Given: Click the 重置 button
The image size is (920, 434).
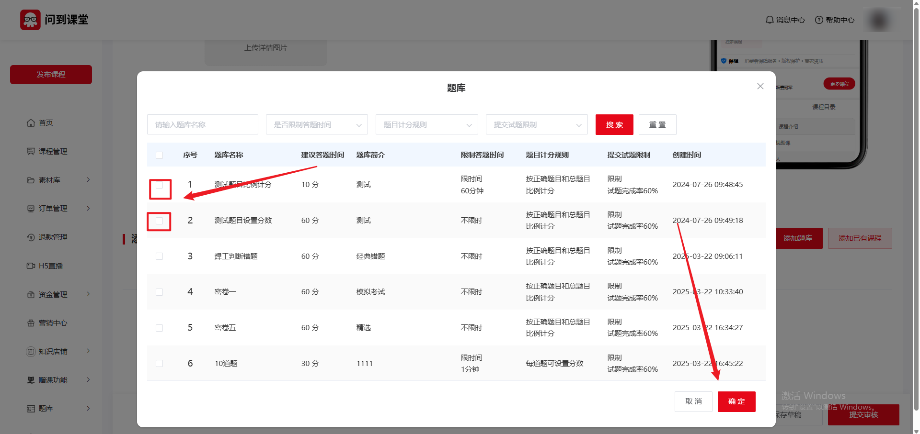Looking at the screenshot, I should click(657, 124).
